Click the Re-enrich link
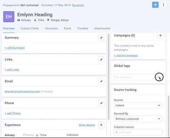 pyautogui.click(x=78, y=5)
